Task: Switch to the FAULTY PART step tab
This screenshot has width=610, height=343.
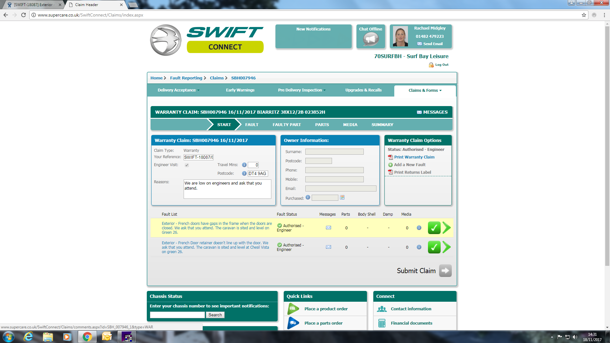Action: (287, 125)
